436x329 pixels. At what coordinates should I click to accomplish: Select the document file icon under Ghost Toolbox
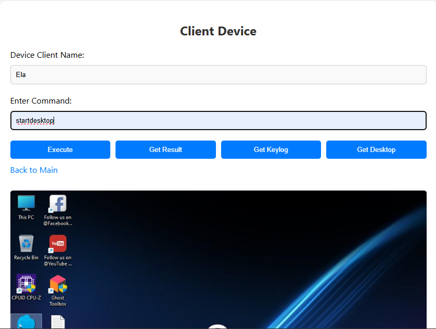(58, 322)
